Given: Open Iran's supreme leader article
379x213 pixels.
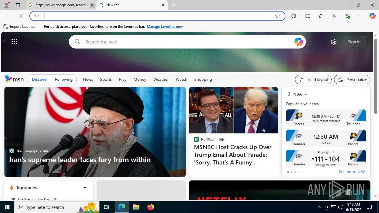Looking at the screenshot, I should (80, 159).
